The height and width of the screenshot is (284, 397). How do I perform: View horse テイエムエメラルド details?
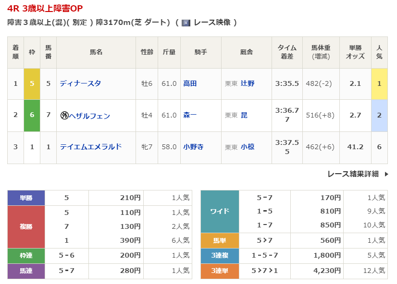[90, 147]
